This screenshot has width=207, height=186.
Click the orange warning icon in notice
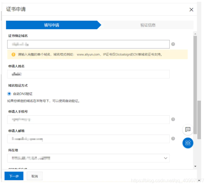pyautogui.click(x=13, y=55)
